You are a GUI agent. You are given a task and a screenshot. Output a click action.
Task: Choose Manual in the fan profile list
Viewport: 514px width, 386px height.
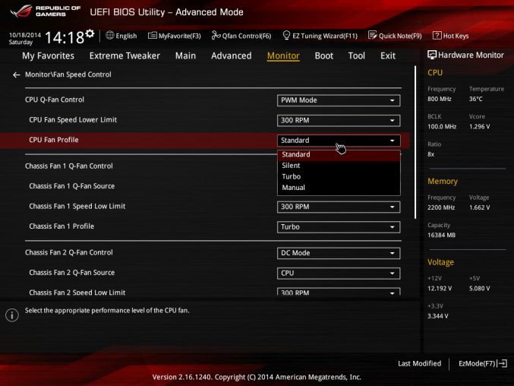339,188
